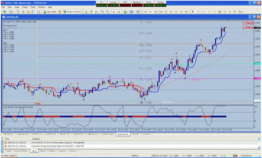Toggle the Expert Advisors button
The image size is (262, 158).
[x=72, y=12]
